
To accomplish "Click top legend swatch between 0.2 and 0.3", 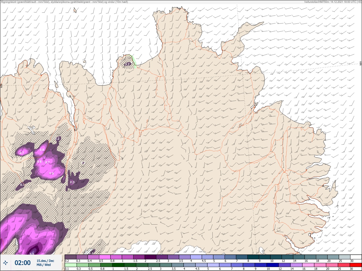I will (71, 257).
